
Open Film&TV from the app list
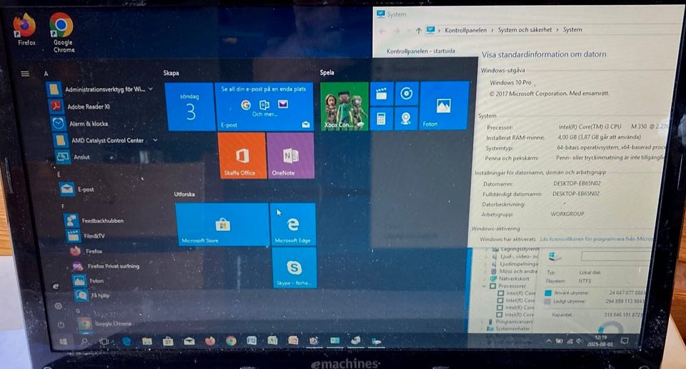point(86,236)
